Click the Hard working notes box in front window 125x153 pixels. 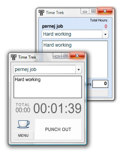(x=48, y=87)
